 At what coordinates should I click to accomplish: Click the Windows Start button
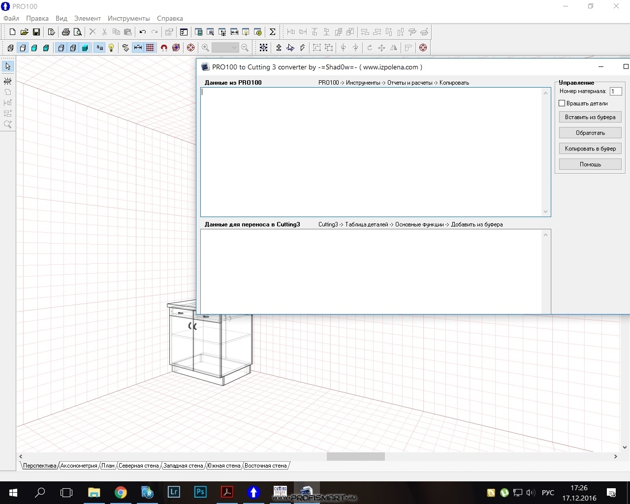pyautogui.click(x=13, y=492)
